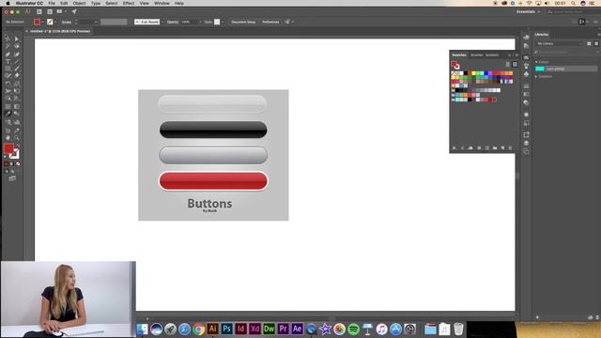The width and height of the screenshot is (601, 338).
Task: Select the Rectangle tool
Action: [x=8, y=69]
